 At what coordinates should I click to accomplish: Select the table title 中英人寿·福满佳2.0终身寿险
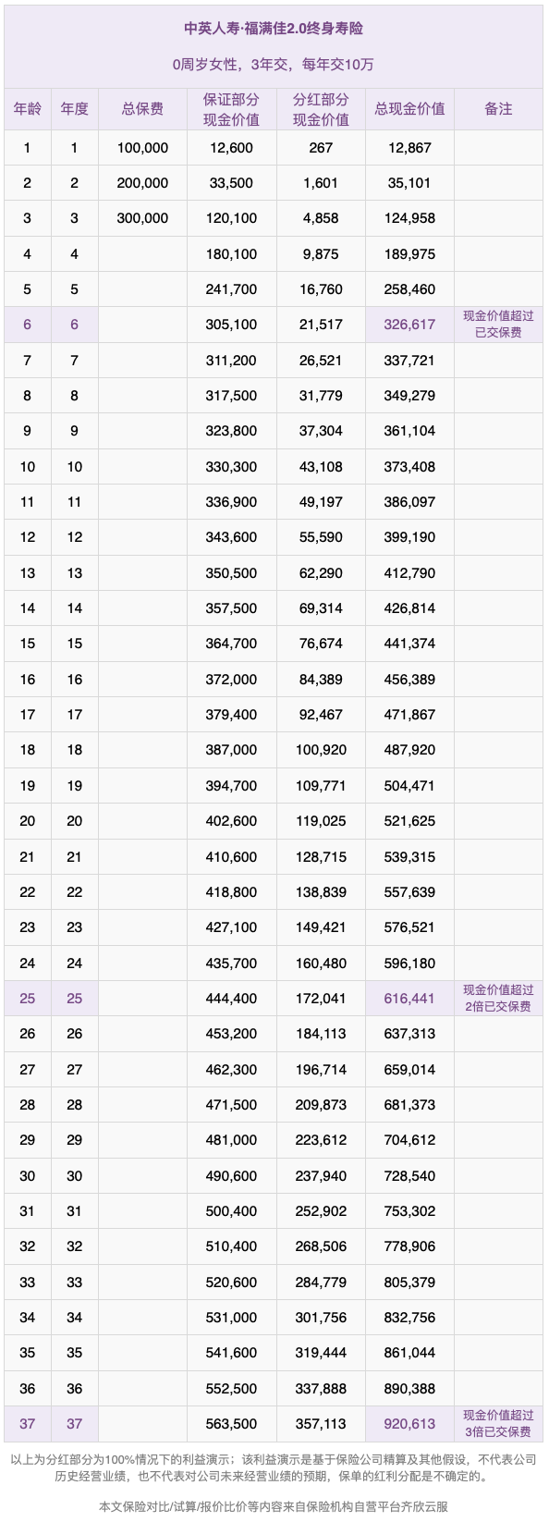[x=274, y=29]
